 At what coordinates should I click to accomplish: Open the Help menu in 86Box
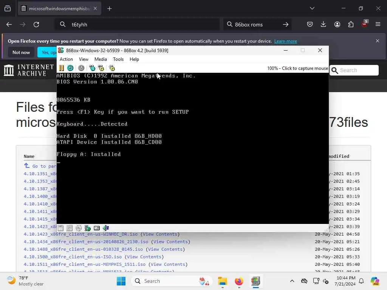pyautogui.click(x=134, y=59)
